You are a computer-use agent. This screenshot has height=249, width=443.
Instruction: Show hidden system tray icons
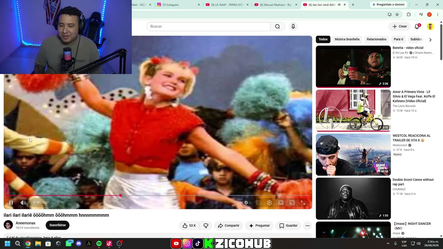pyautogui.click(x=388, y=243)
